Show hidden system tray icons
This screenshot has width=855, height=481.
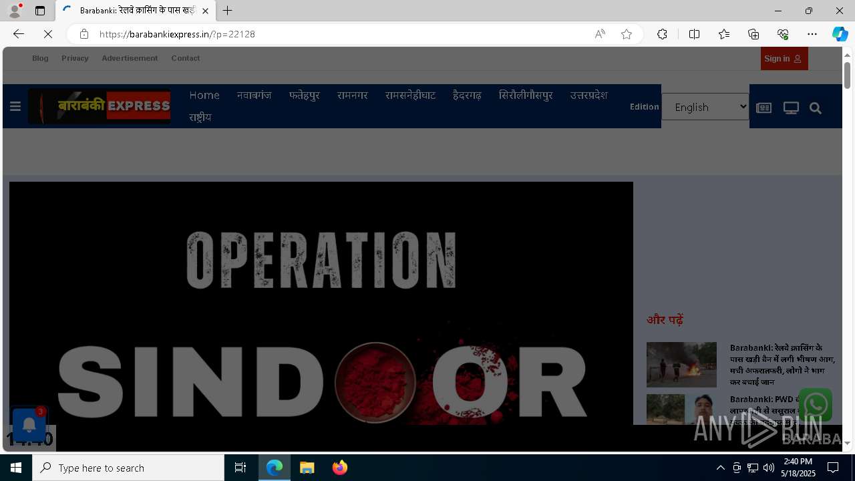point(720,468)
